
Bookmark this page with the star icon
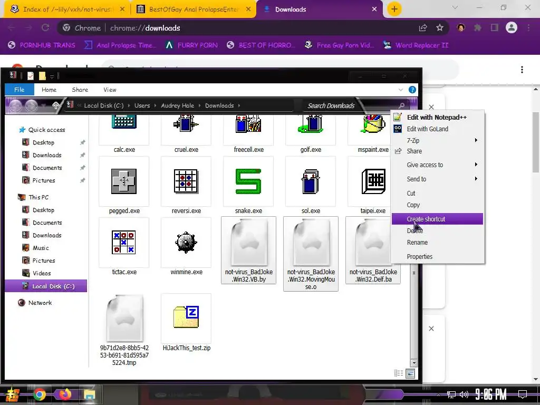[x=440, y=28]
